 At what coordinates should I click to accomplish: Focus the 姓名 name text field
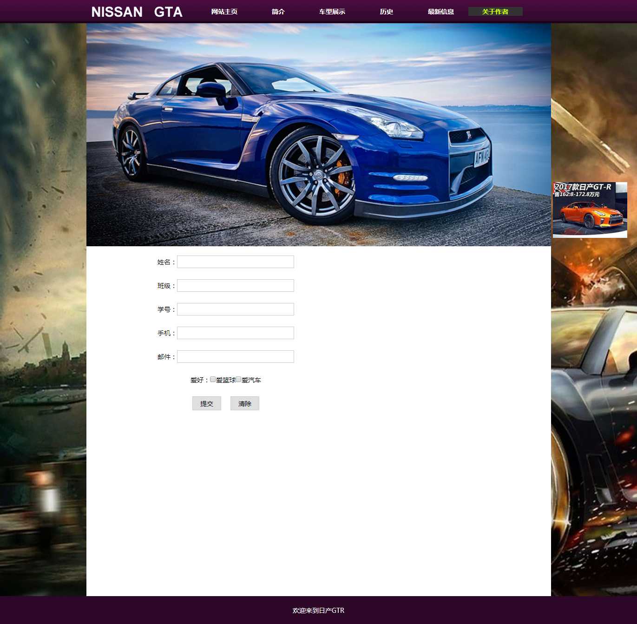(x=236, y=262)
